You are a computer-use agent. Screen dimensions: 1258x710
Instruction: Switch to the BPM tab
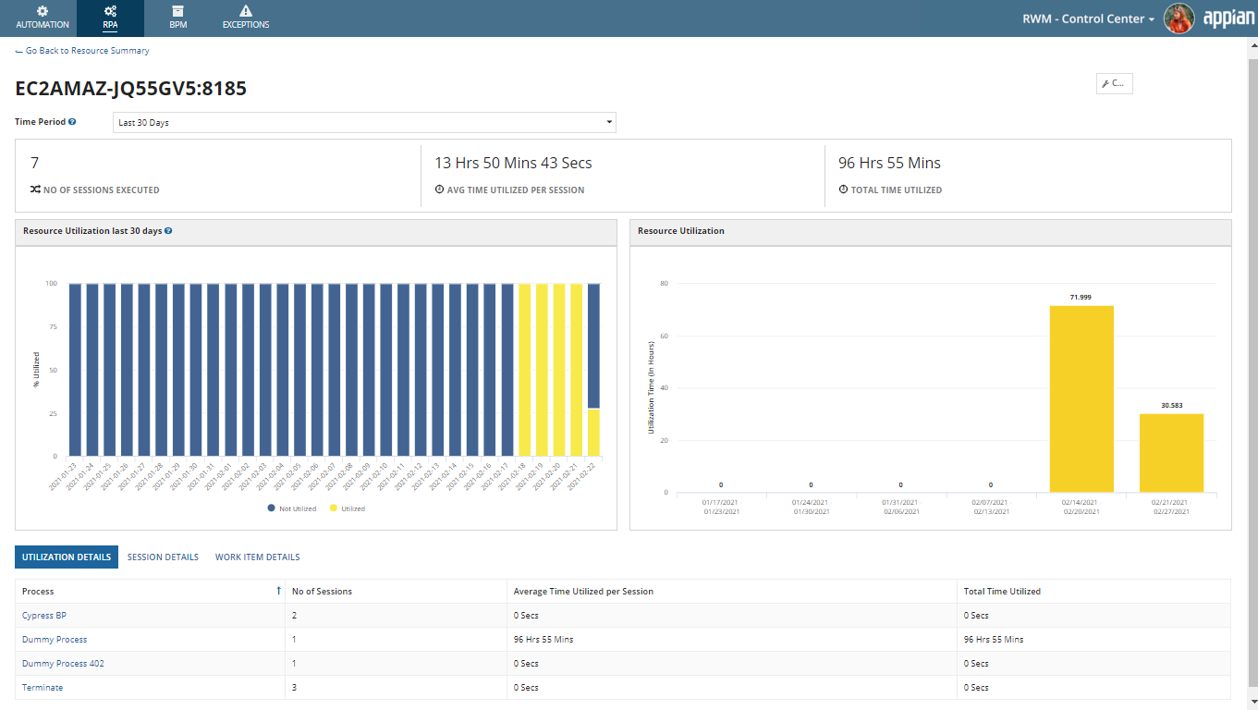177,18
